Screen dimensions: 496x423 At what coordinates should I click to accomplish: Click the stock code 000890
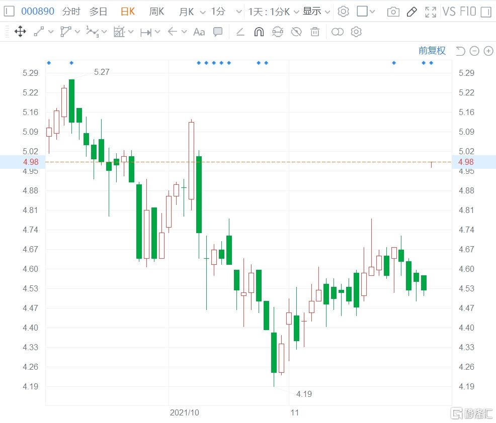(x=38, y=12)
